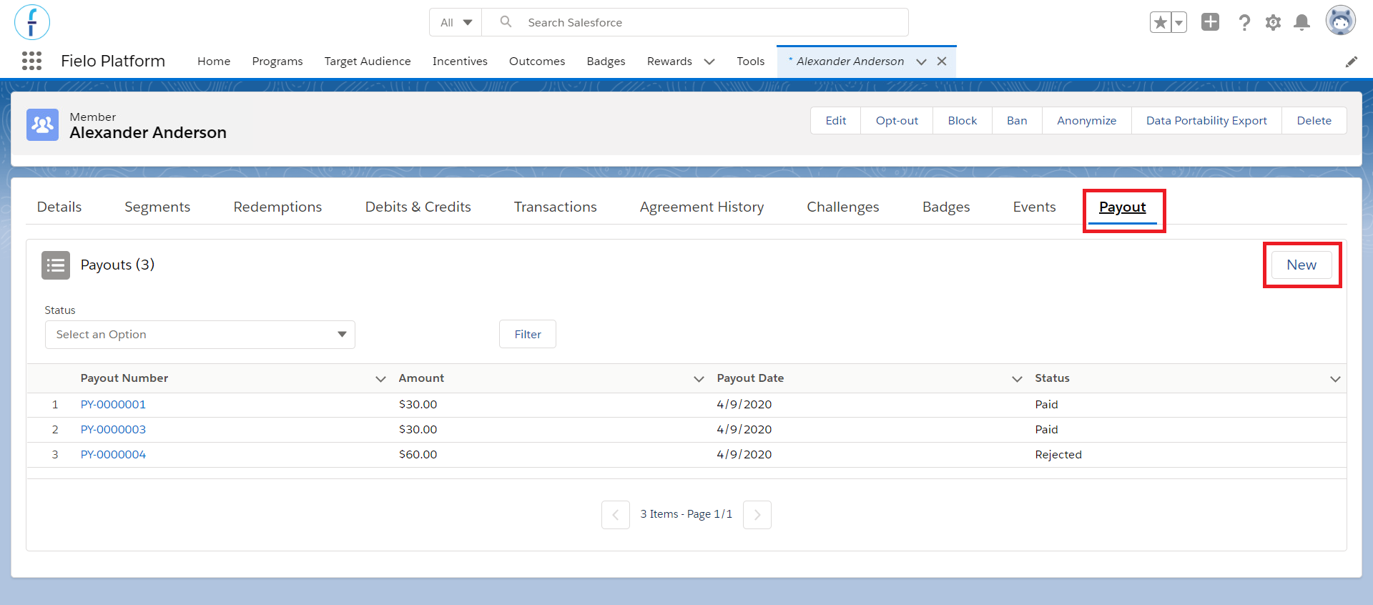Click the $60.00 amount cell
The image size is (1373, 605).
[418, 455]
